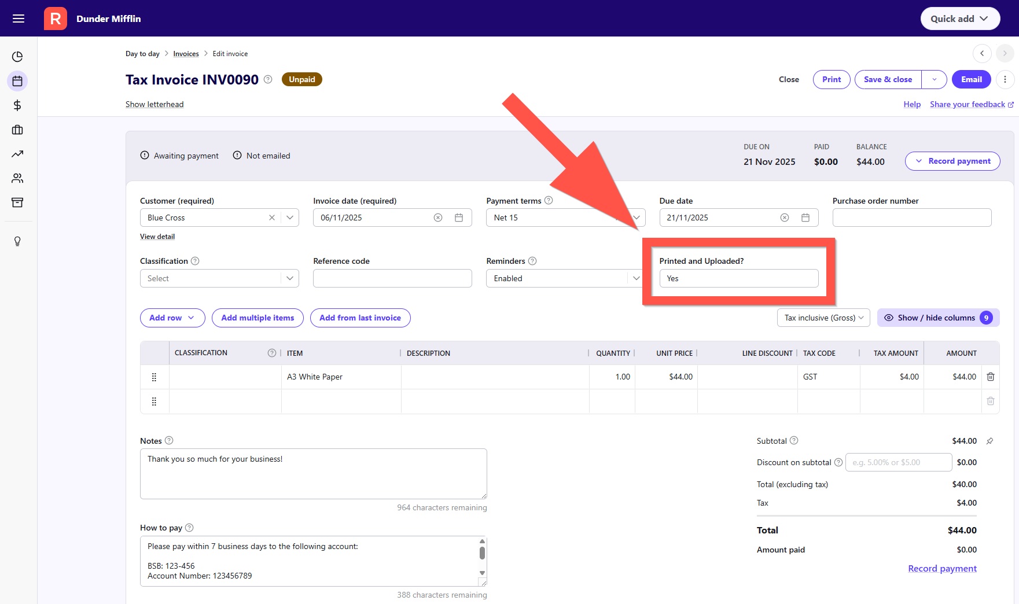This screenshot has height=604, width=1019.
Task: Click the Close button
Action: tap(789, 79)
